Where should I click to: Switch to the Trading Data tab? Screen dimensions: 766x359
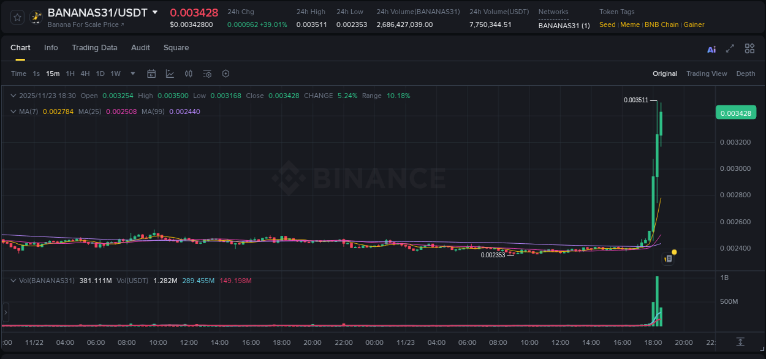[x=94, y=48]
